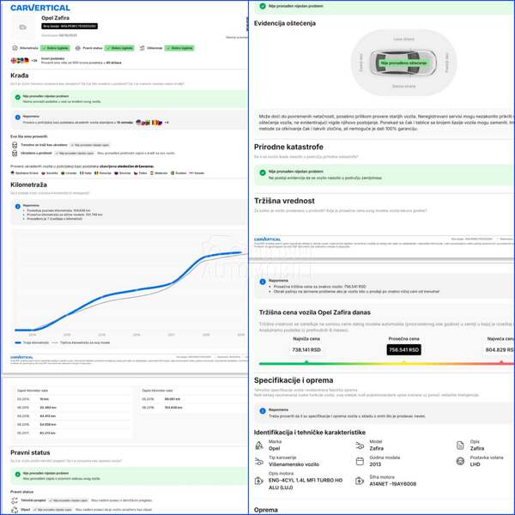Open the vehicle photo placeholder thumbnail
This screenshot has width=515, height=515.
tap(22, 27)
